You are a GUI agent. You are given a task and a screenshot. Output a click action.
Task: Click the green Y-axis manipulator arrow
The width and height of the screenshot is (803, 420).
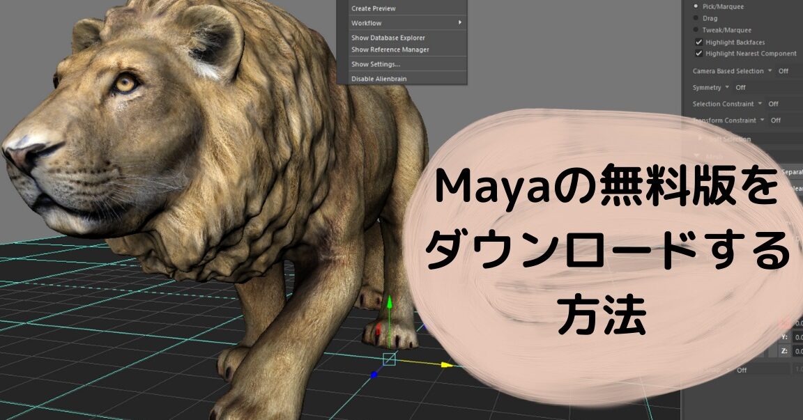(x=389, y=302)
